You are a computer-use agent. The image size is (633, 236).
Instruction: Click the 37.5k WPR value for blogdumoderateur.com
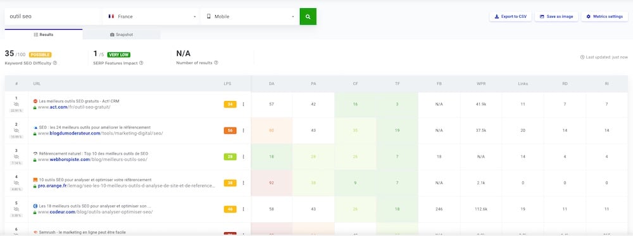480,131
